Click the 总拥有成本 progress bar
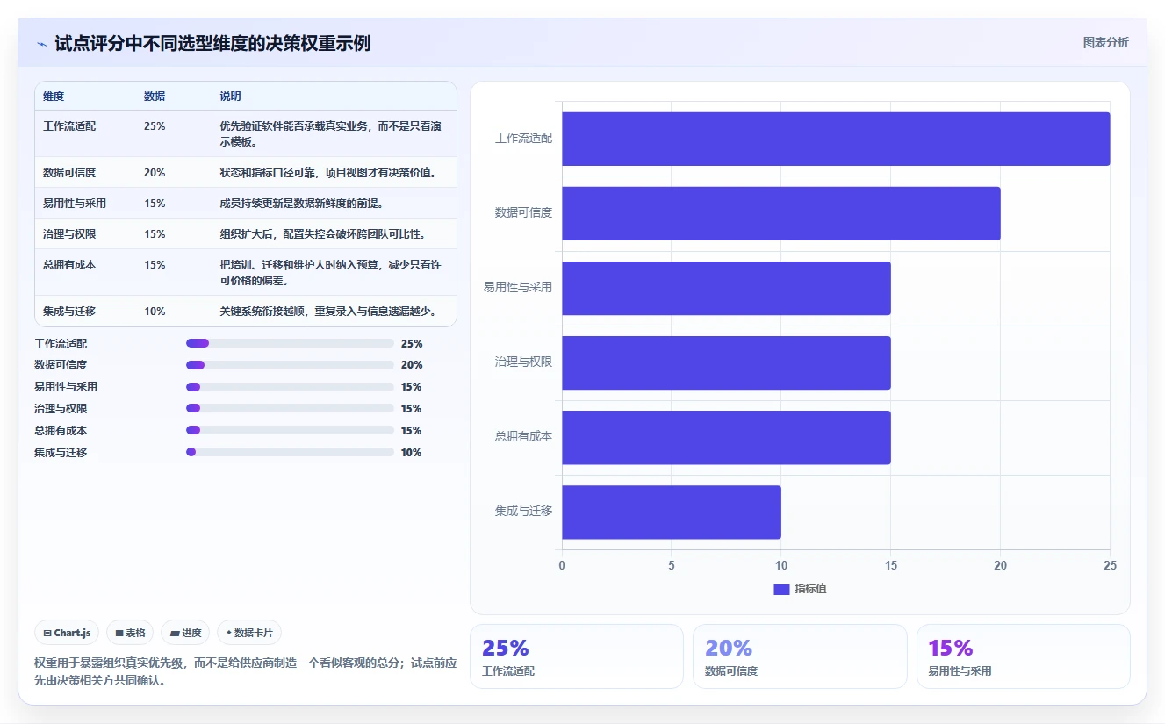 tap(290, 430)
